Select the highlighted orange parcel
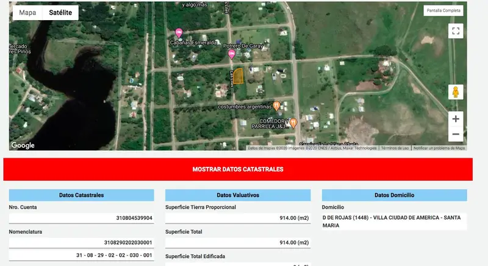This screenshot has height=266, width=488. [x=238, y=76]
